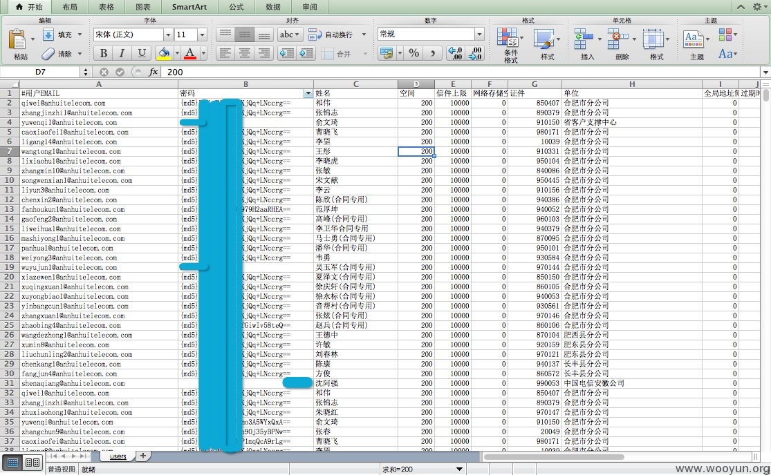The height and width of the screenshot is (475, 771).
Task: Click the fx insert function icon
Action: pyautogui.click(x=153, y=72)
